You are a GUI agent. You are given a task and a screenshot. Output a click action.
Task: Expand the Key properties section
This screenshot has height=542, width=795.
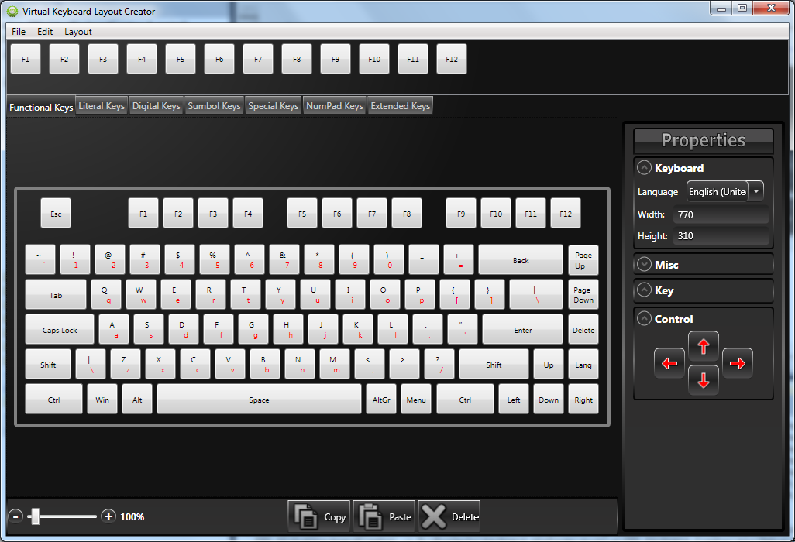644,290
